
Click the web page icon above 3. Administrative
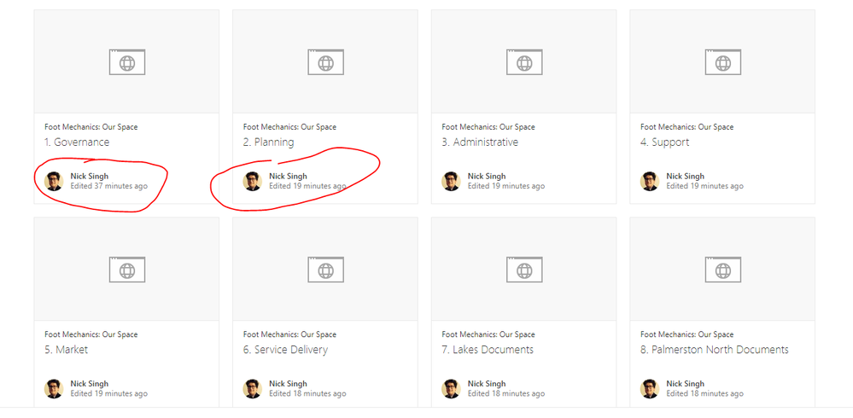coord(524,62)
